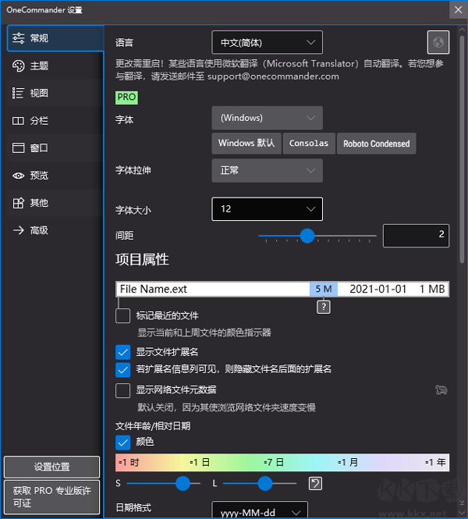Uncheck the 颜色 color checkbox
Image resolution: width=468 pixels, height=519 pixels.
[x=122, y=443]
